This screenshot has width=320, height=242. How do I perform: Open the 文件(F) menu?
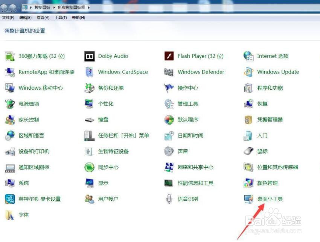click(8, 18)
